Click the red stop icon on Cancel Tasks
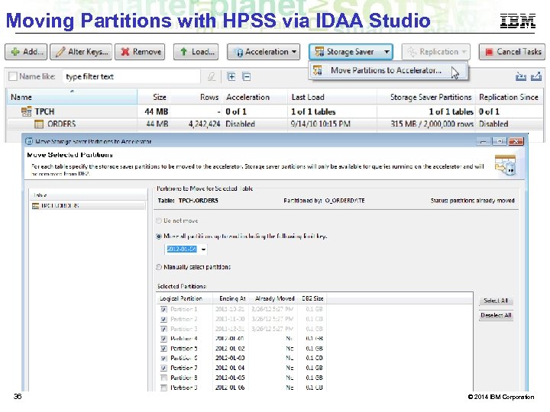Viewport: 550px width, 412px height. coord(489,52)
